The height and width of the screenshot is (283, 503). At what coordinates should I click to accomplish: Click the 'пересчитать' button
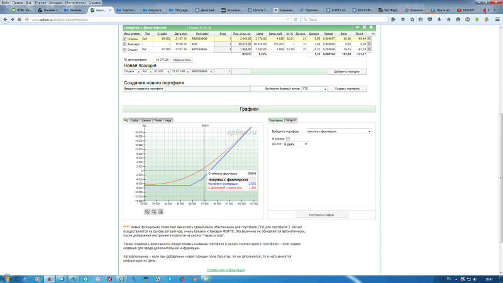(182, 60)
